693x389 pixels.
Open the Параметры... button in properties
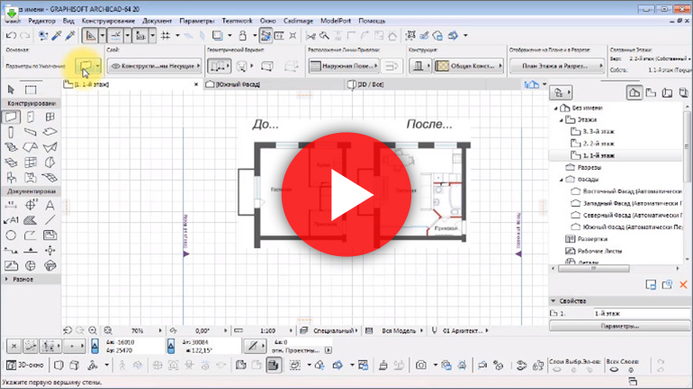point(619,325)
